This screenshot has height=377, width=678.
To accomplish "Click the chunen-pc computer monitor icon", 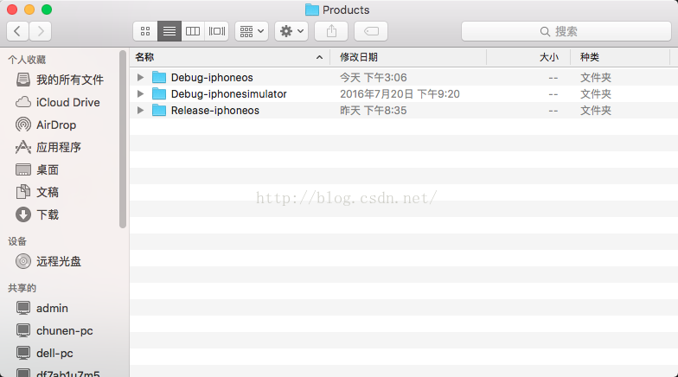I will click(x=23, y=330).
